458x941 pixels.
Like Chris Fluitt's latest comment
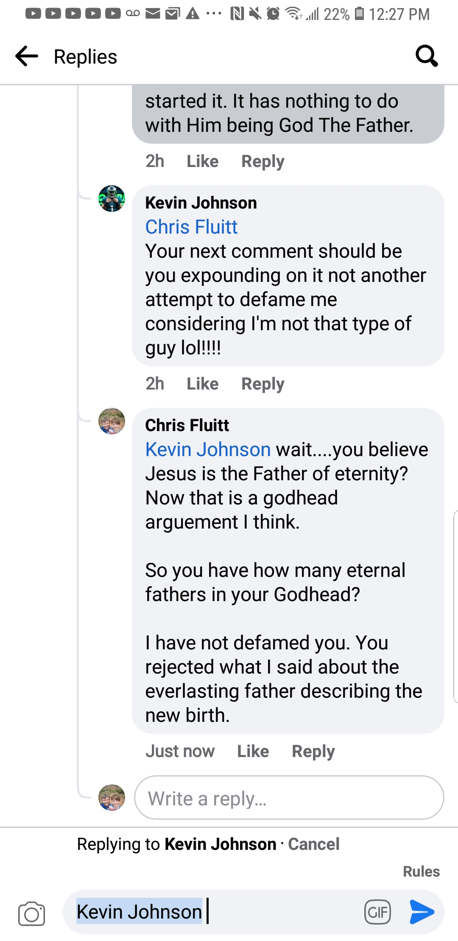[253, 751]
